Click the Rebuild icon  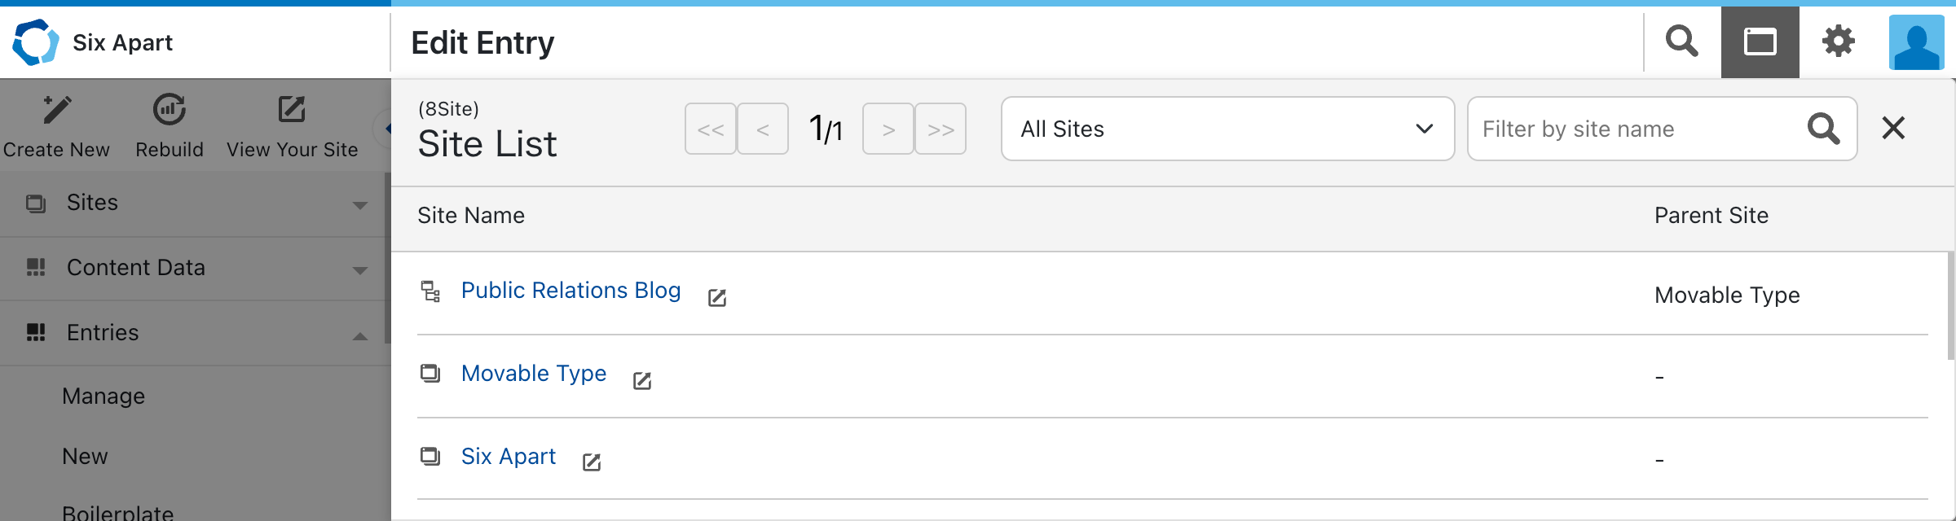point(170,109)
